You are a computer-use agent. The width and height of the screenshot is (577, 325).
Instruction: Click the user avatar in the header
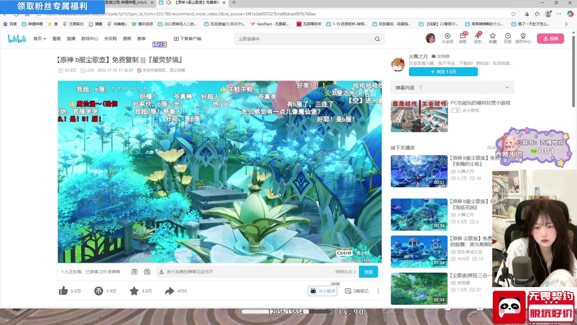pos(431,38)
